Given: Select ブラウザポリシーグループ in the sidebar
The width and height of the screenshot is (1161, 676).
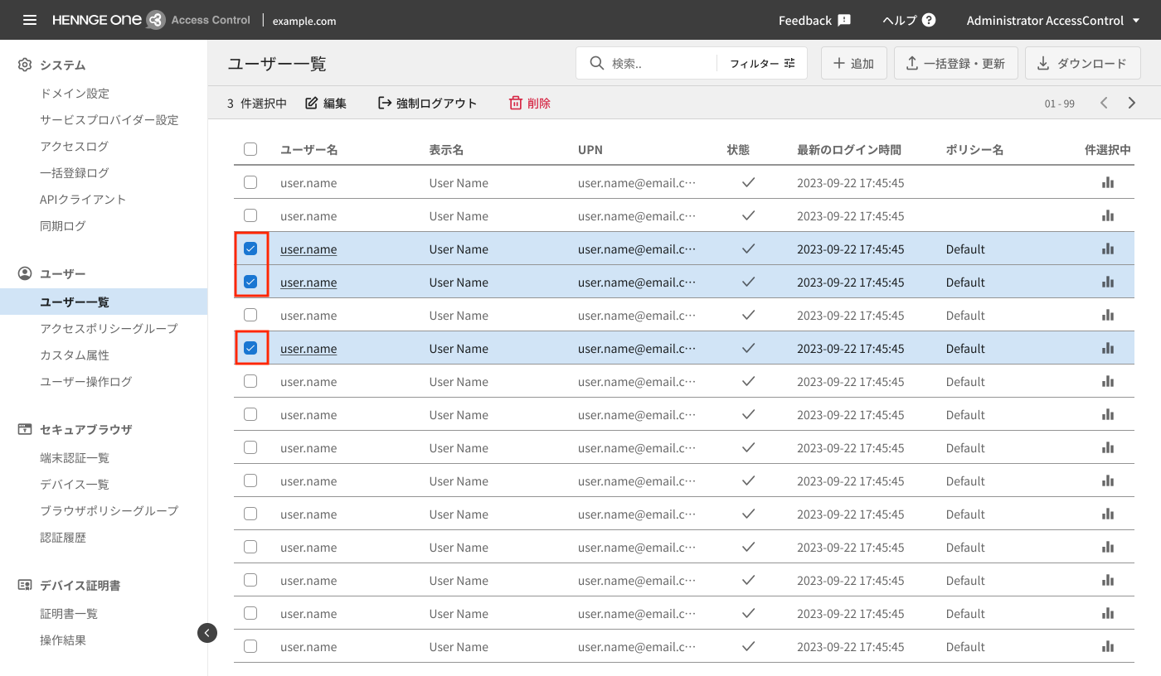Looking at the screenshot, I should [x=109, y=511].
